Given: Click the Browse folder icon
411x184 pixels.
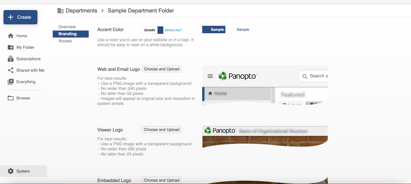Looking at the screenshot, I should [x=11, y=98].
